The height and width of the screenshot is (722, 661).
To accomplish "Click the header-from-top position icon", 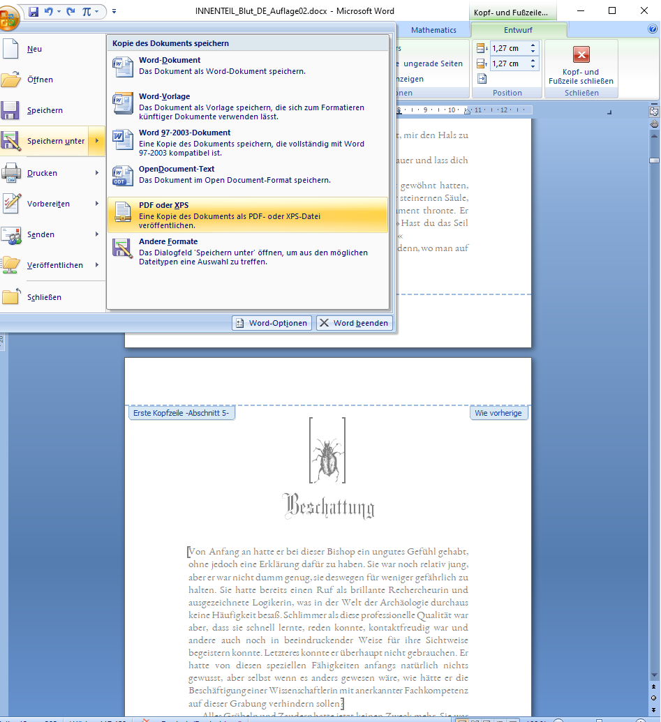I will click(x=482, y=48).
